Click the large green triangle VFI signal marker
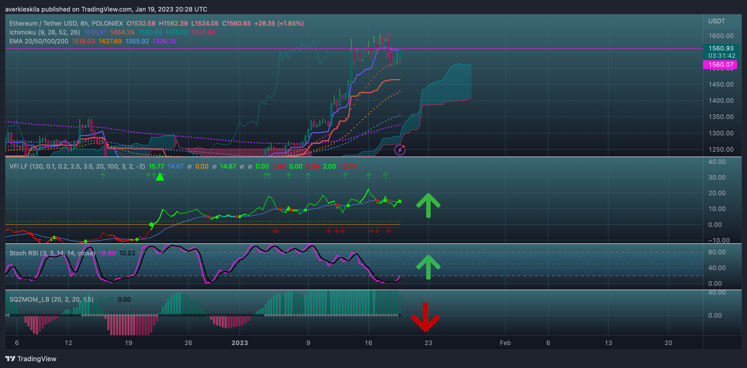Image resolution: width=747 pixels, height=368 pixels. (160, 177)
